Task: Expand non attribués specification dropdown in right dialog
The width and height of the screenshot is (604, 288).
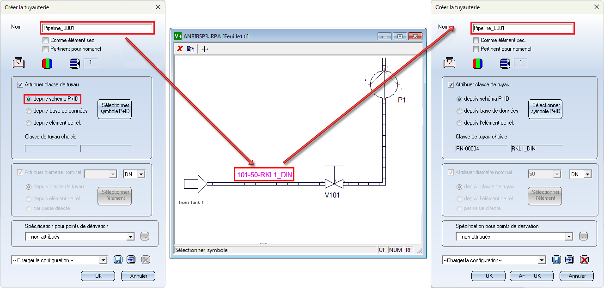Action: click(x=569, y=236)
